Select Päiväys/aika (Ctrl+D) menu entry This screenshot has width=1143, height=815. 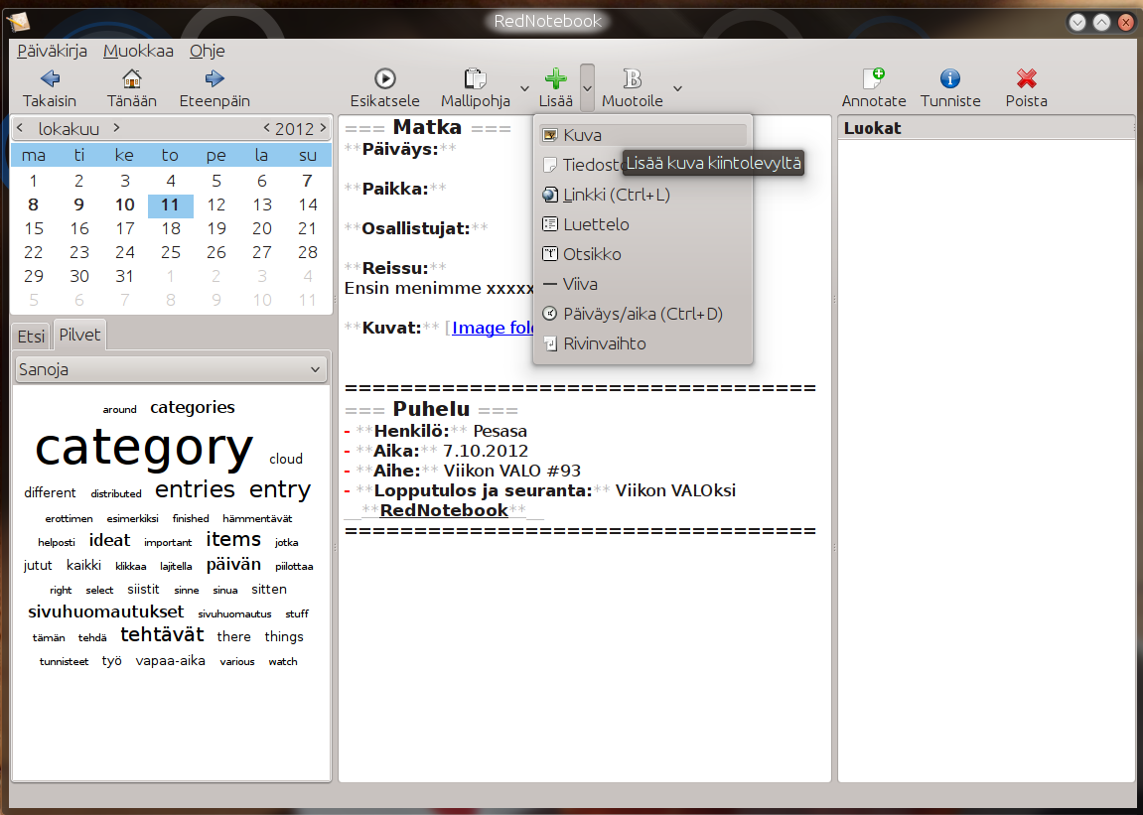643,315
